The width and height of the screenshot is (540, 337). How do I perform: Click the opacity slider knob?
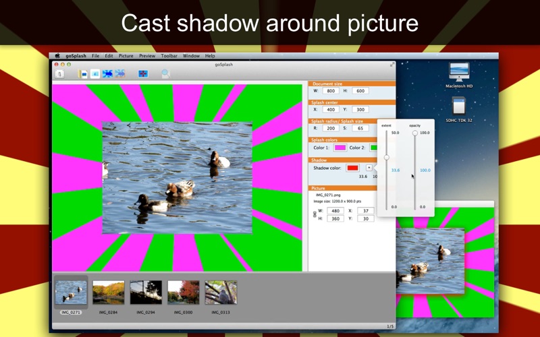(x=415, y=133)
